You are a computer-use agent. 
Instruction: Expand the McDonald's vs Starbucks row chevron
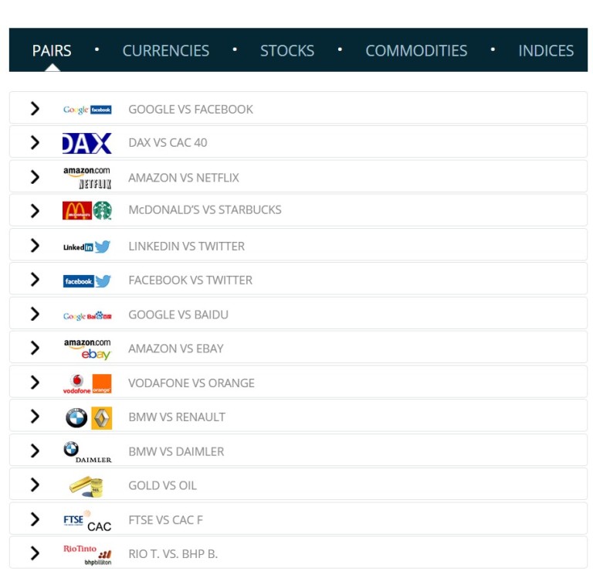pos(35,211)
